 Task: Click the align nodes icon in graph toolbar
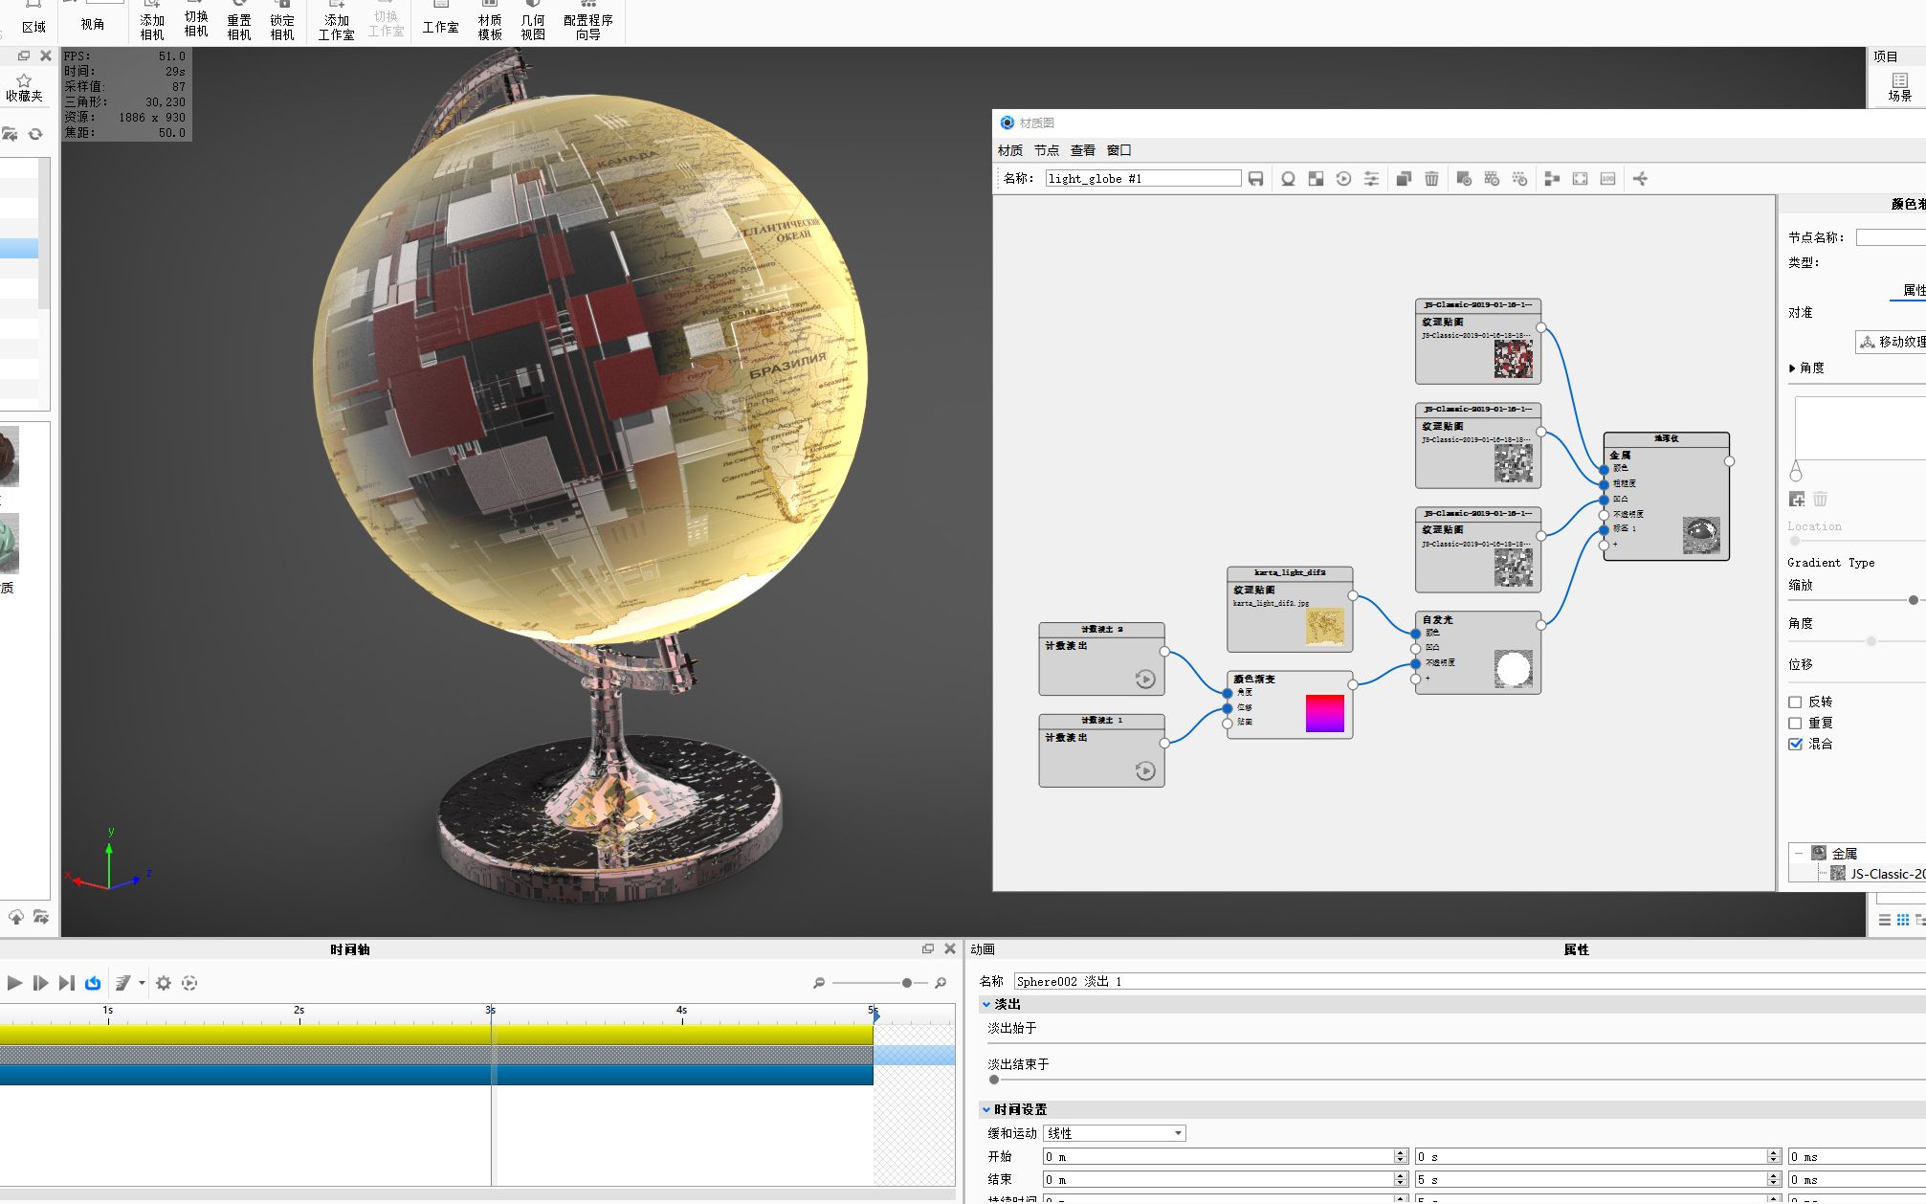tap(1552, 179)
